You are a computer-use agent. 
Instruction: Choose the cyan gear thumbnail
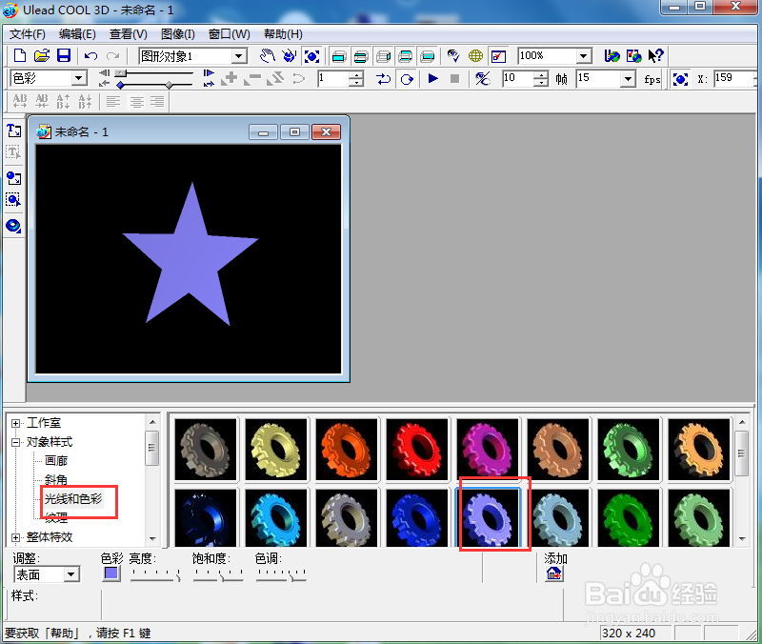pos(276,518)
